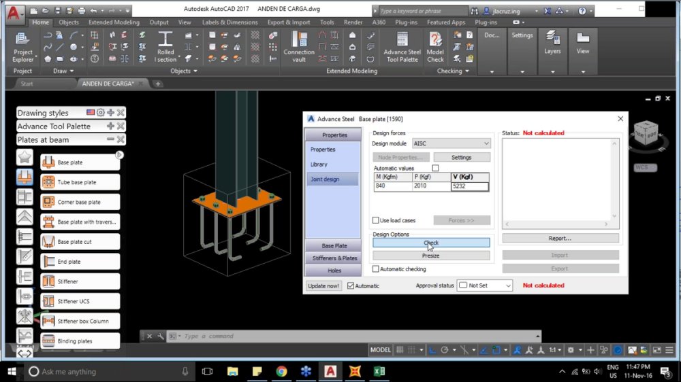Click the V (Kgf) value field

pos(469,186)
